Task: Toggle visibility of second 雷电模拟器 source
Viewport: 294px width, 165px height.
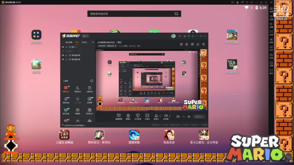Action: [63, 59]
